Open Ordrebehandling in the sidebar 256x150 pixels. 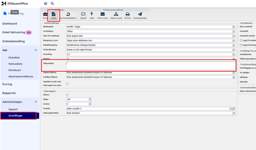click(14, 41)
